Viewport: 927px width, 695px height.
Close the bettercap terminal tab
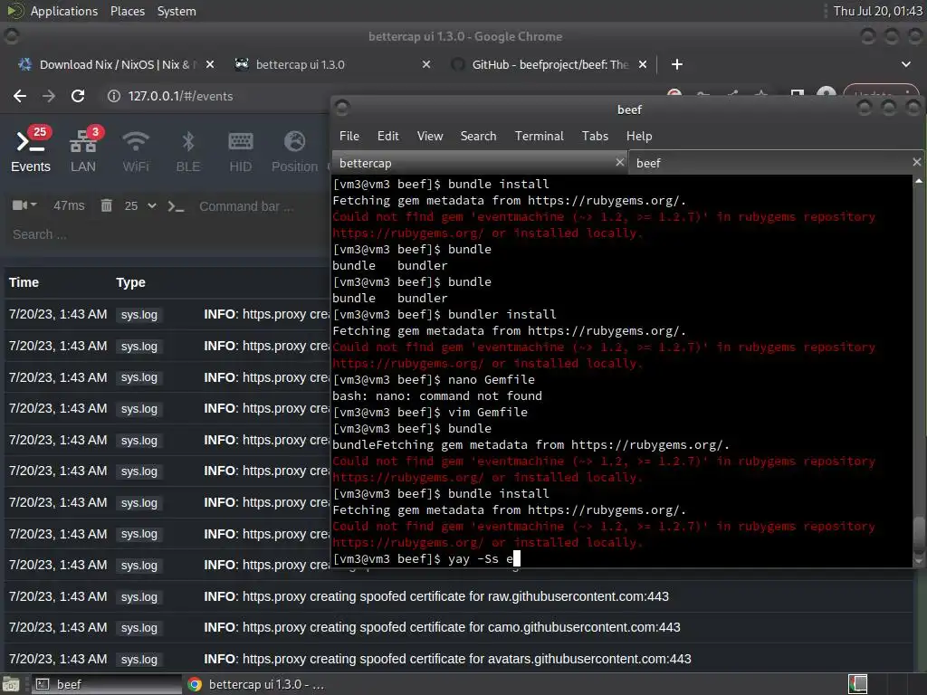(x=619, y=162)
